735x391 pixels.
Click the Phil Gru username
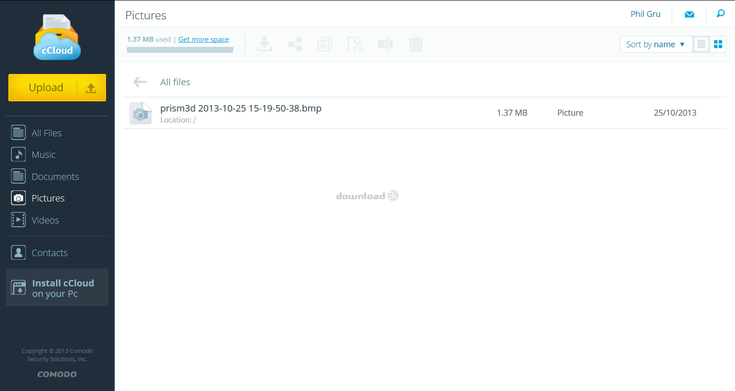[645, 14]
